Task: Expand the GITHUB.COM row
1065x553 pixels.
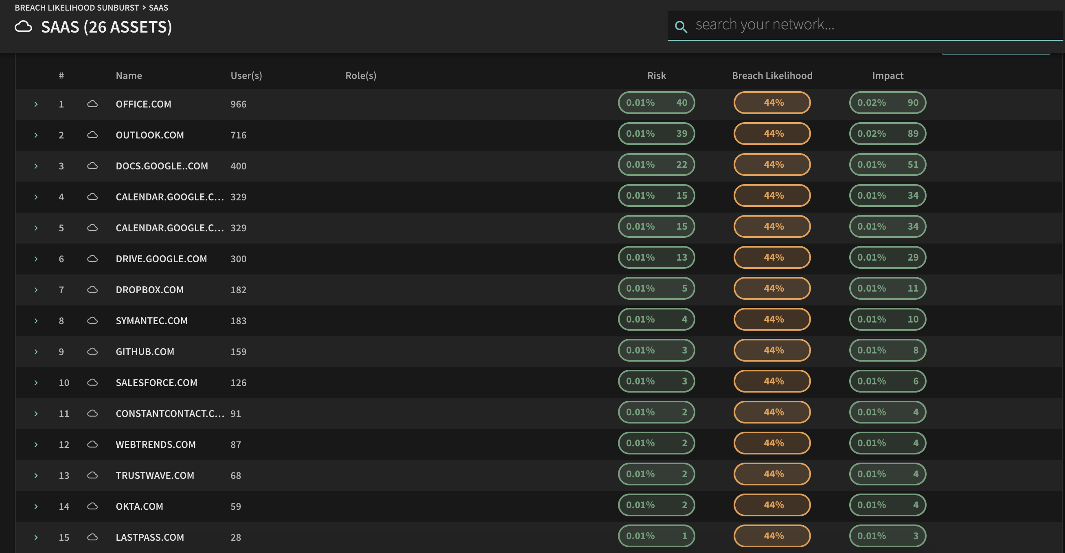Action: pyautogui.click(x=36, y=352)
